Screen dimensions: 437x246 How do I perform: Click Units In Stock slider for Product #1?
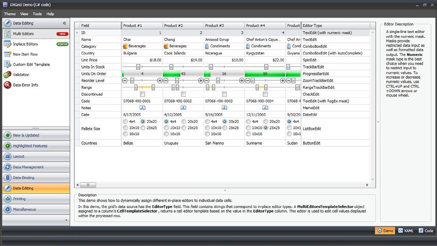click(x=138, y=67)
